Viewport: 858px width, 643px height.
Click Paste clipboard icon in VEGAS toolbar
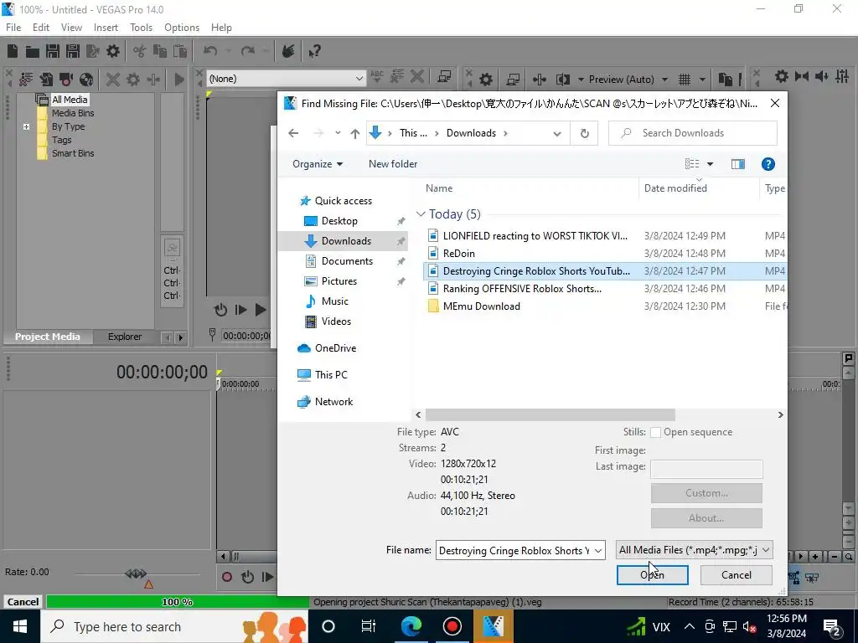coord(180,51)
